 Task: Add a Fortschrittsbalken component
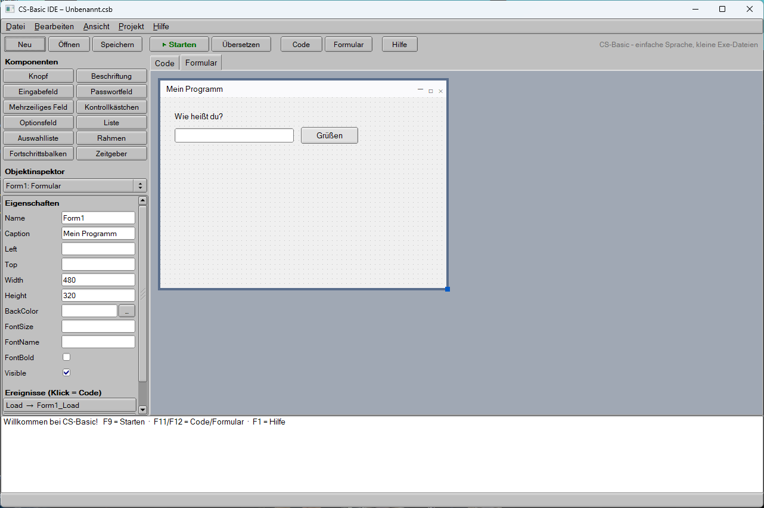[x=38, y=154]
